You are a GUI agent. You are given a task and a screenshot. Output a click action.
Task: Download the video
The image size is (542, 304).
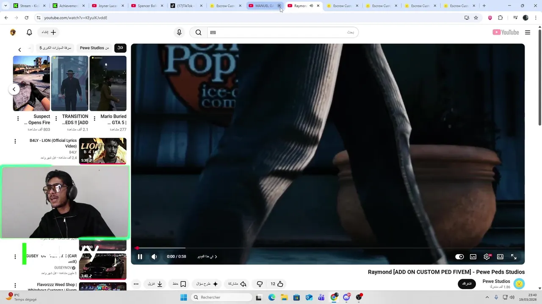click(x=155, y=284)
